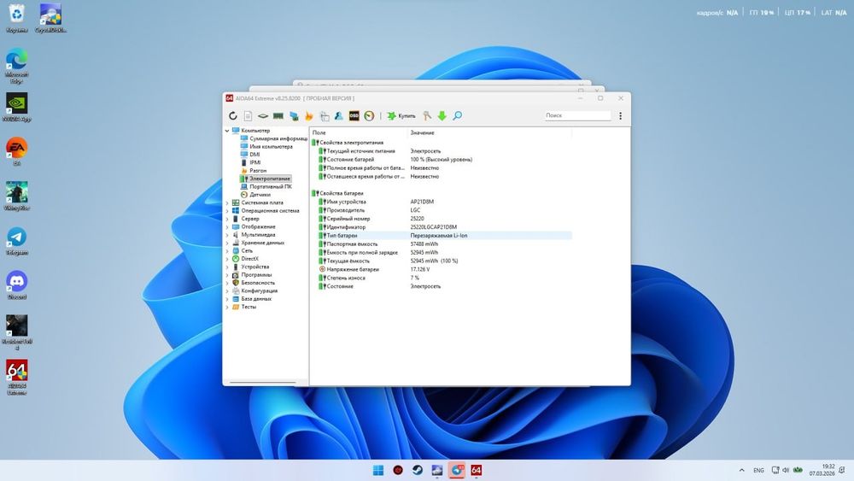The height and width of the screenshot is (481, 854).
Task: Click the Refresh icon in AIDA64 toolbar
Action: click(231, 115)
